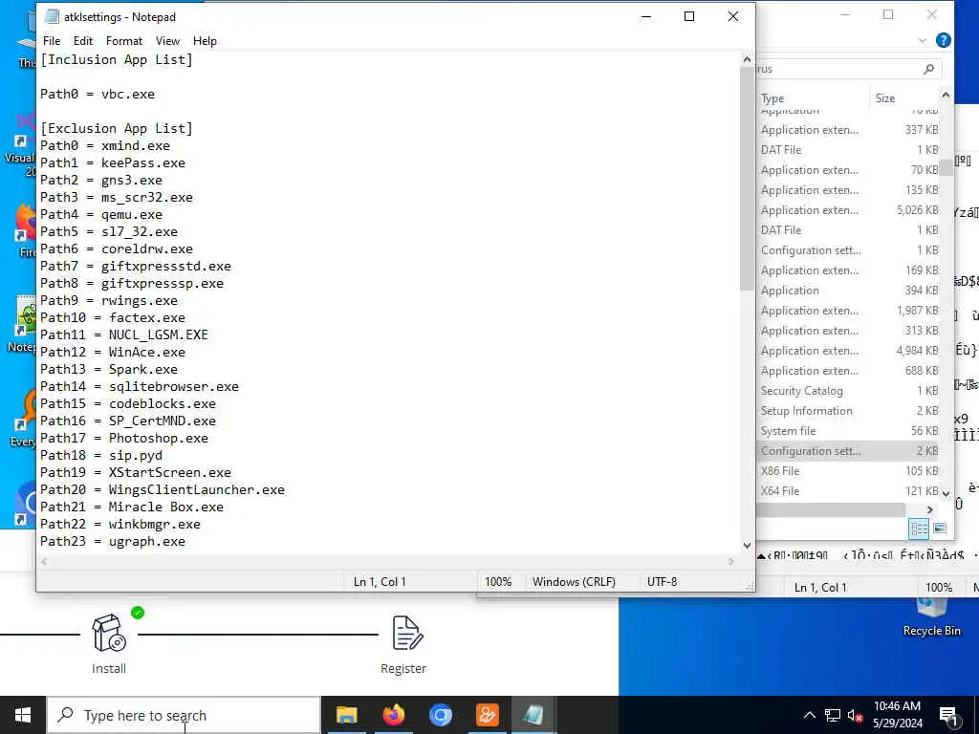This screenshot has width=979, height=734.
Task: Open Firefox from the taskbar
Action: point(393,715)
